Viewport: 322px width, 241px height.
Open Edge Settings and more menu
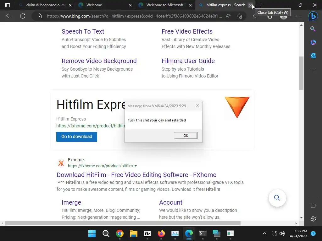pyautogui.click(x=298, y=16)
